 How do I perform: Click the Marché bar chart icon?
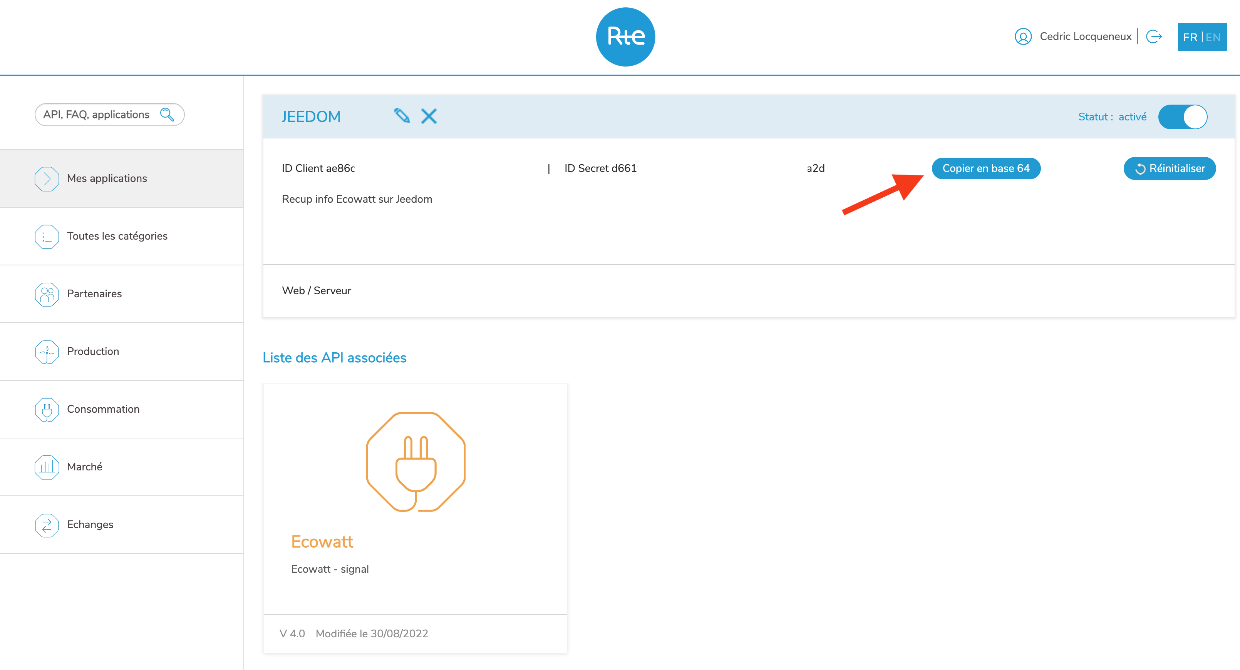[47, 467]
